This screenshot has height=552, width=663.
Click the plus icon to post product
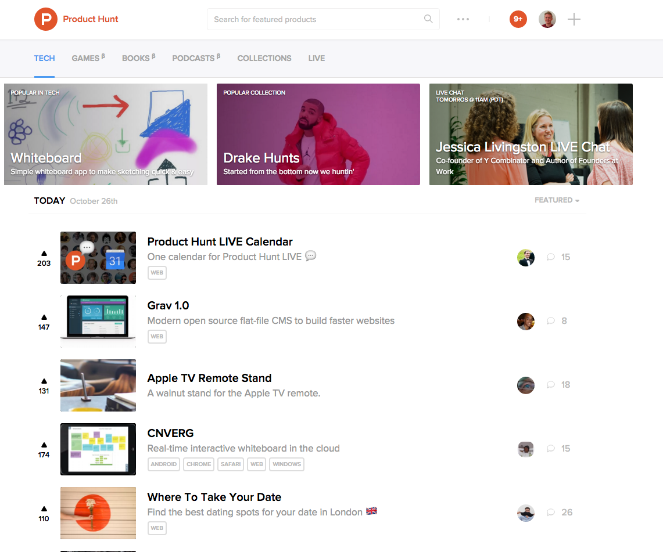point(574,19)
